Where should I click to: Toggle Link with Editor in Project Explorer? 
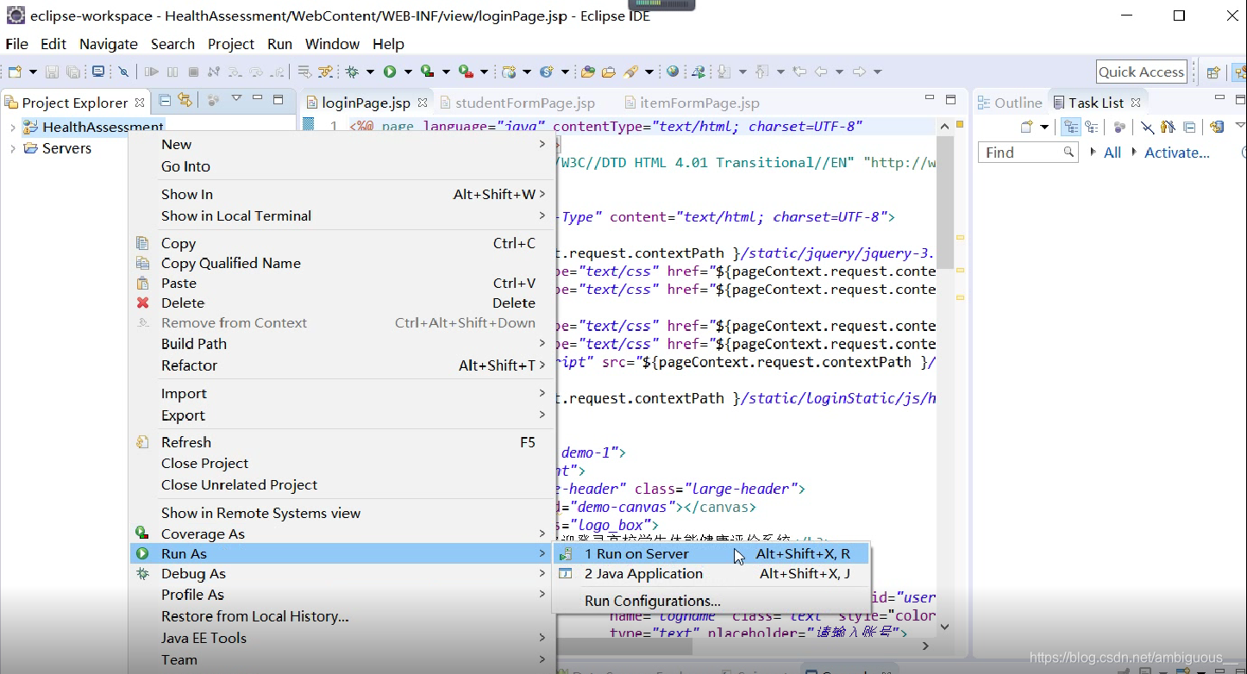[x=185, y=100]
